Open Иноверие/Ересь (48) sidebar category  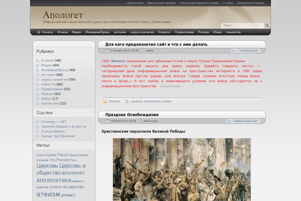tap(55, 70)
